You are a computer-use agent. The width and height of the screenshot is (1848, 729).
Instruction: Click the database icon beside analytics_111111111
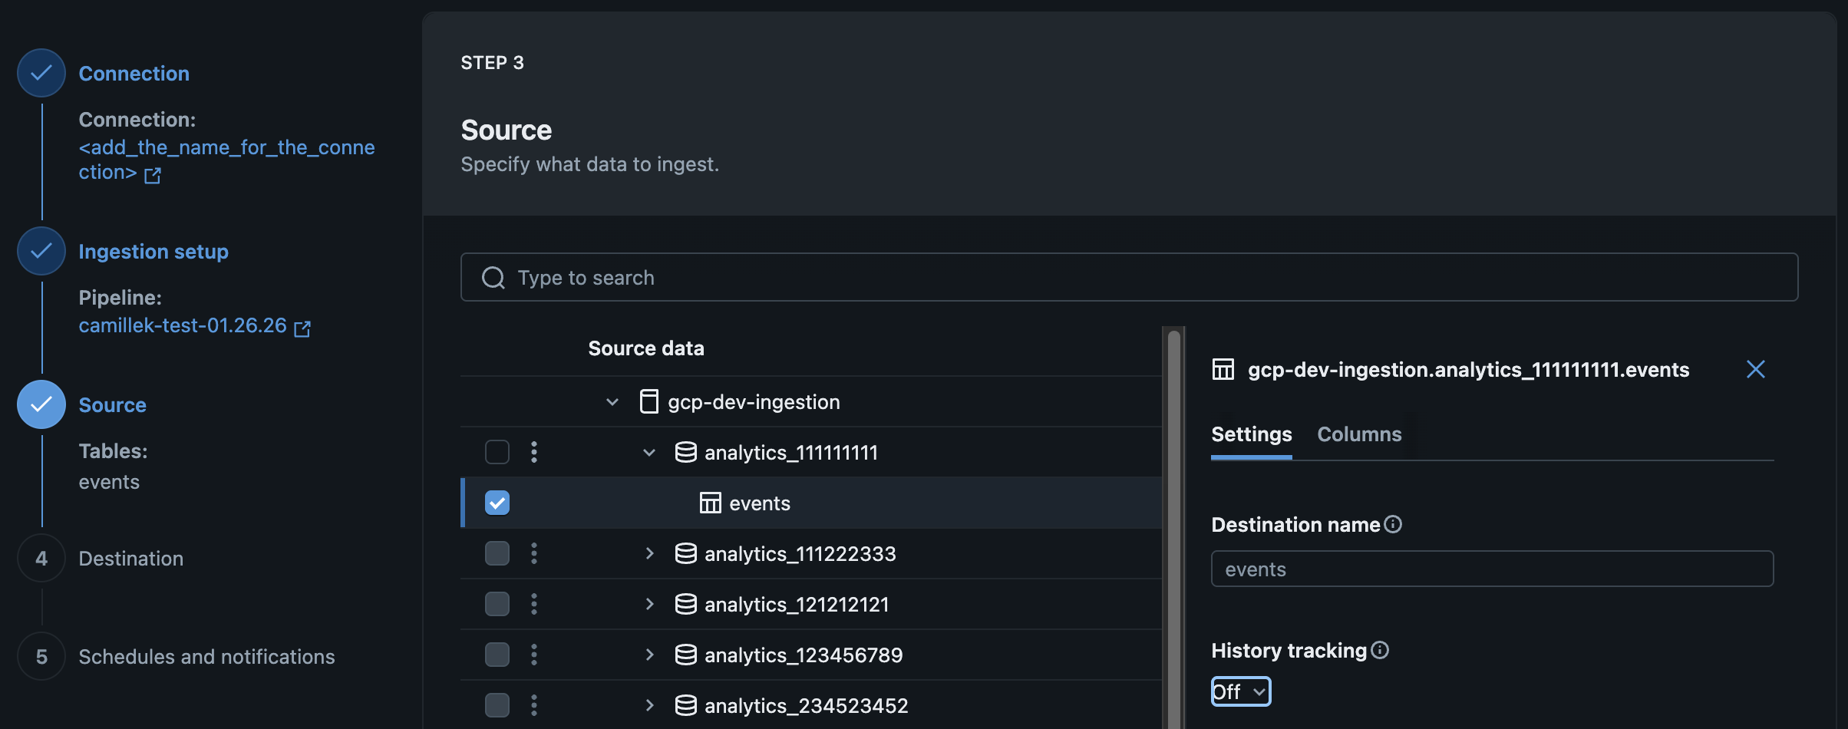click(685, 452)
